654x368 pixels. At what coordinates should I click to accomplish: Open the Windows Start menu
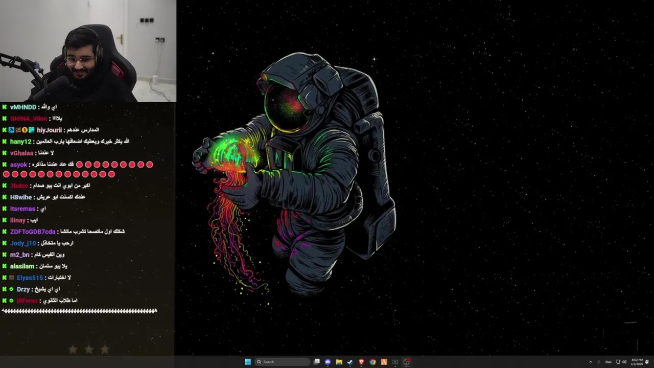click(248, 362)
